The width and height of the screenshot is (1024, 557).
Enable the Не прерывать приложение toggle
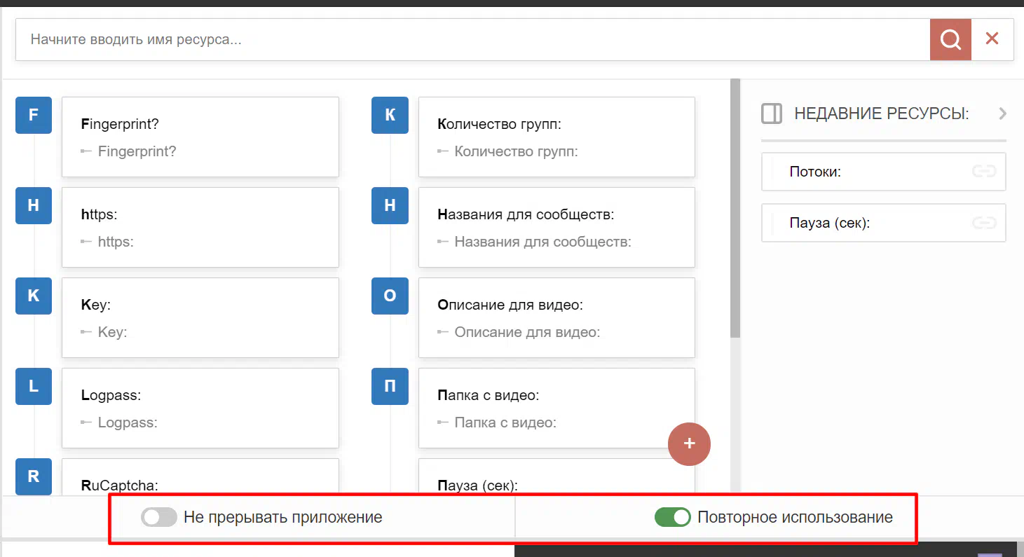pos(159,518)
